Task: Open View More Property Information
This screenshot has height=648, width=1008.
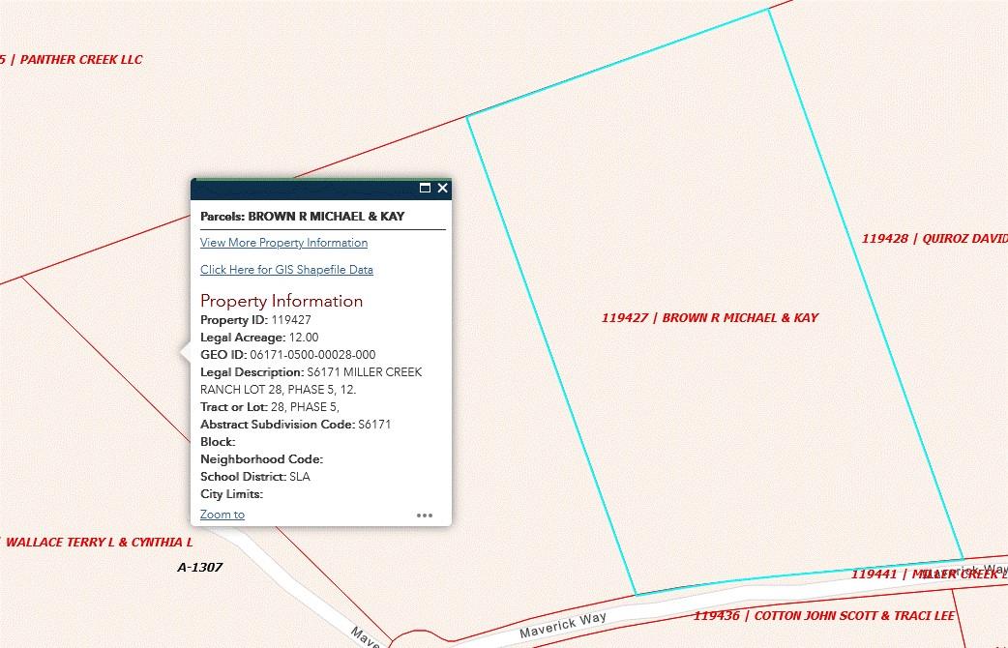Action: tap(283, 243)
